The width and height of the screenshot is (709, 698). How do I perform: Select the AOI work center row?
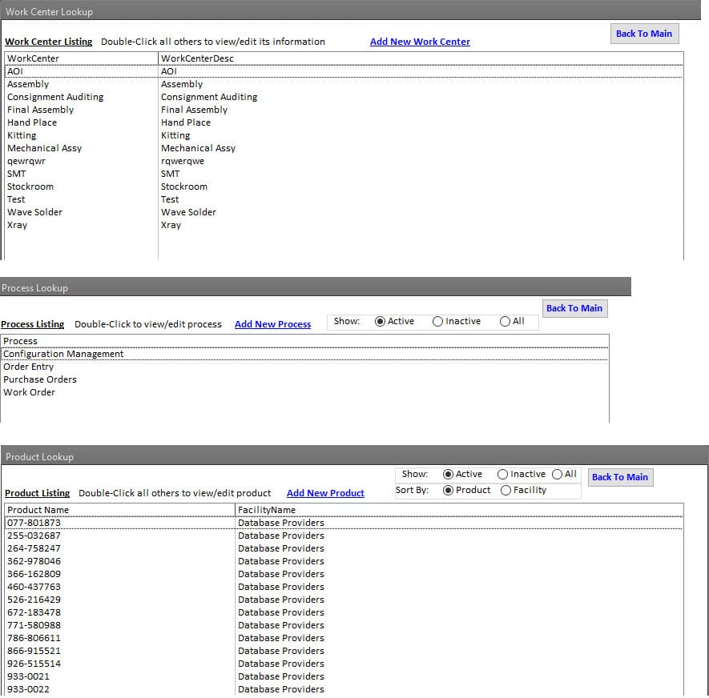click(344, 71)
